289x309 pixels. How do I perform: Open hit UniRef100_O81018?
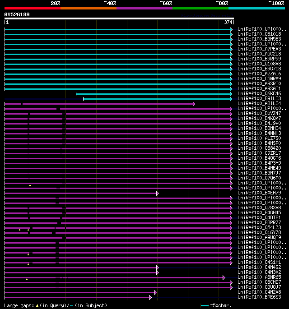(259, 34)
